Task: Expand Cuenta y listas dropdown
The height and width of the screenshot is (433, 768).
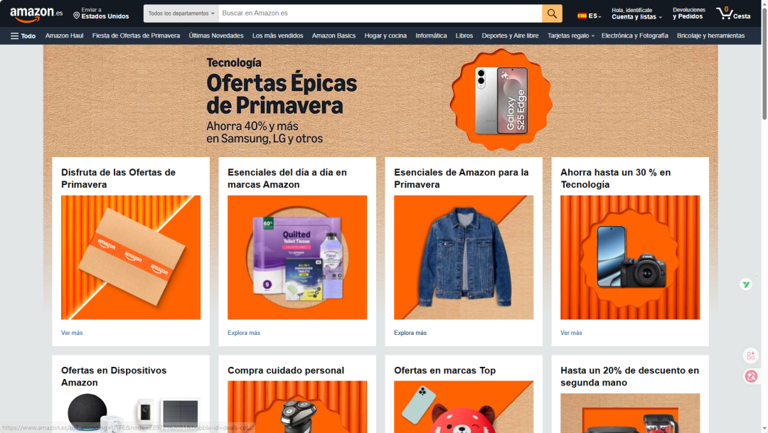Action: pos(636,16)
